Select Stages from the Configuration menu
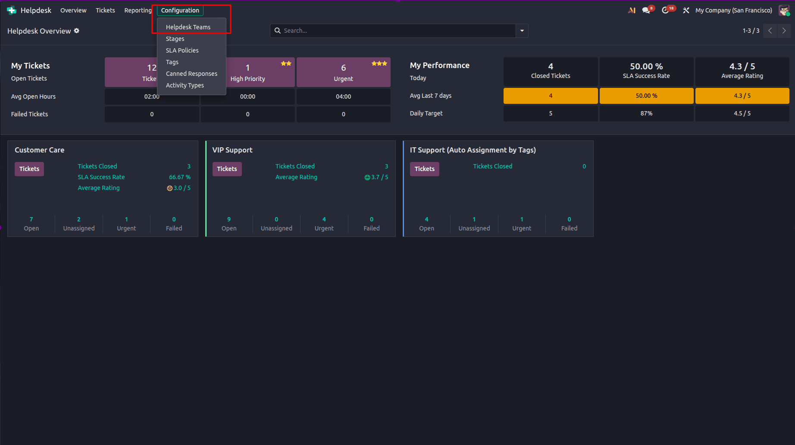 (191, 39)
